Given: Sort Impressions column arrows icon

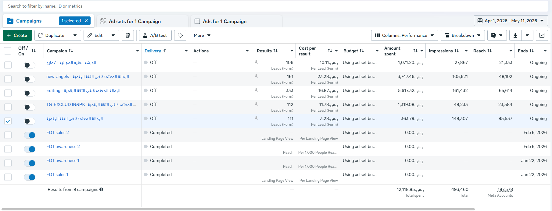Looking at the screenshot, I should tap(457, 51).
